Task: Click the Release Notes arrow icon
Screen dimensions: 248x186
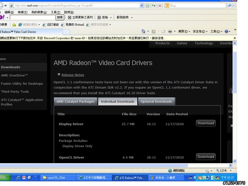Action: click(x=59, y=74)
